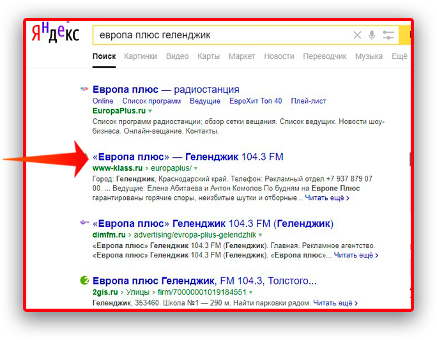This screenshot has height=340, width=437.
Task: Open 'Европа плюс — радиостанция' result
Action: click(x=166, y=89)
